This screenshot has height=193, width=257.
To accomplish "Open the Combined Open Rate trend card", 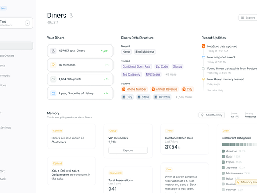I will [185, 139].
